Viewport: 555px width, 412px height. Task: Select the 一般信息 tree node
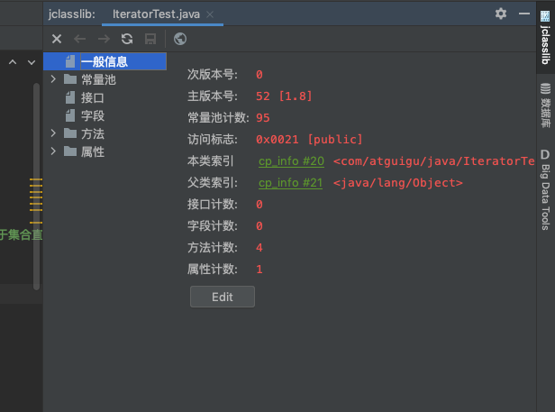coord(105,61)
